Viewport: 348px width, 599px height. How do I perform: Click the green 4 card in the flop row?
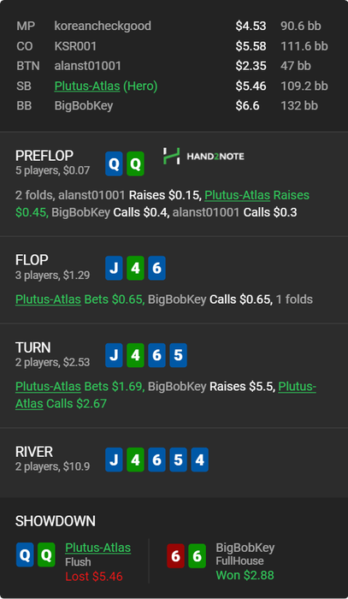(x=135, y=268)
